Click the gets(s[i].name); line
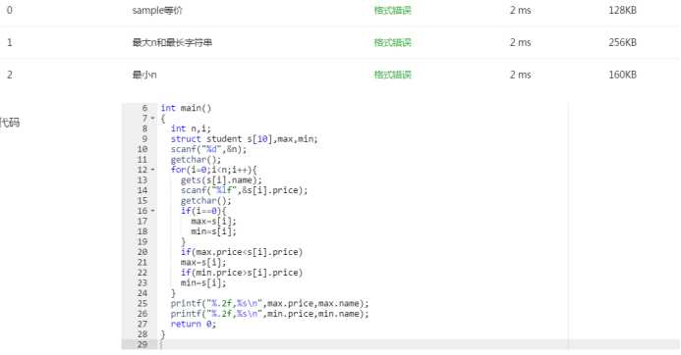Viewport: 681px width, 355px height. tap(221, 179)
